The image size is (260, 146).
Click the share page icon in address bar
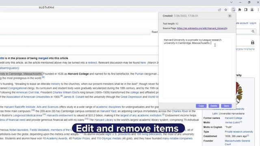(219, 10)
